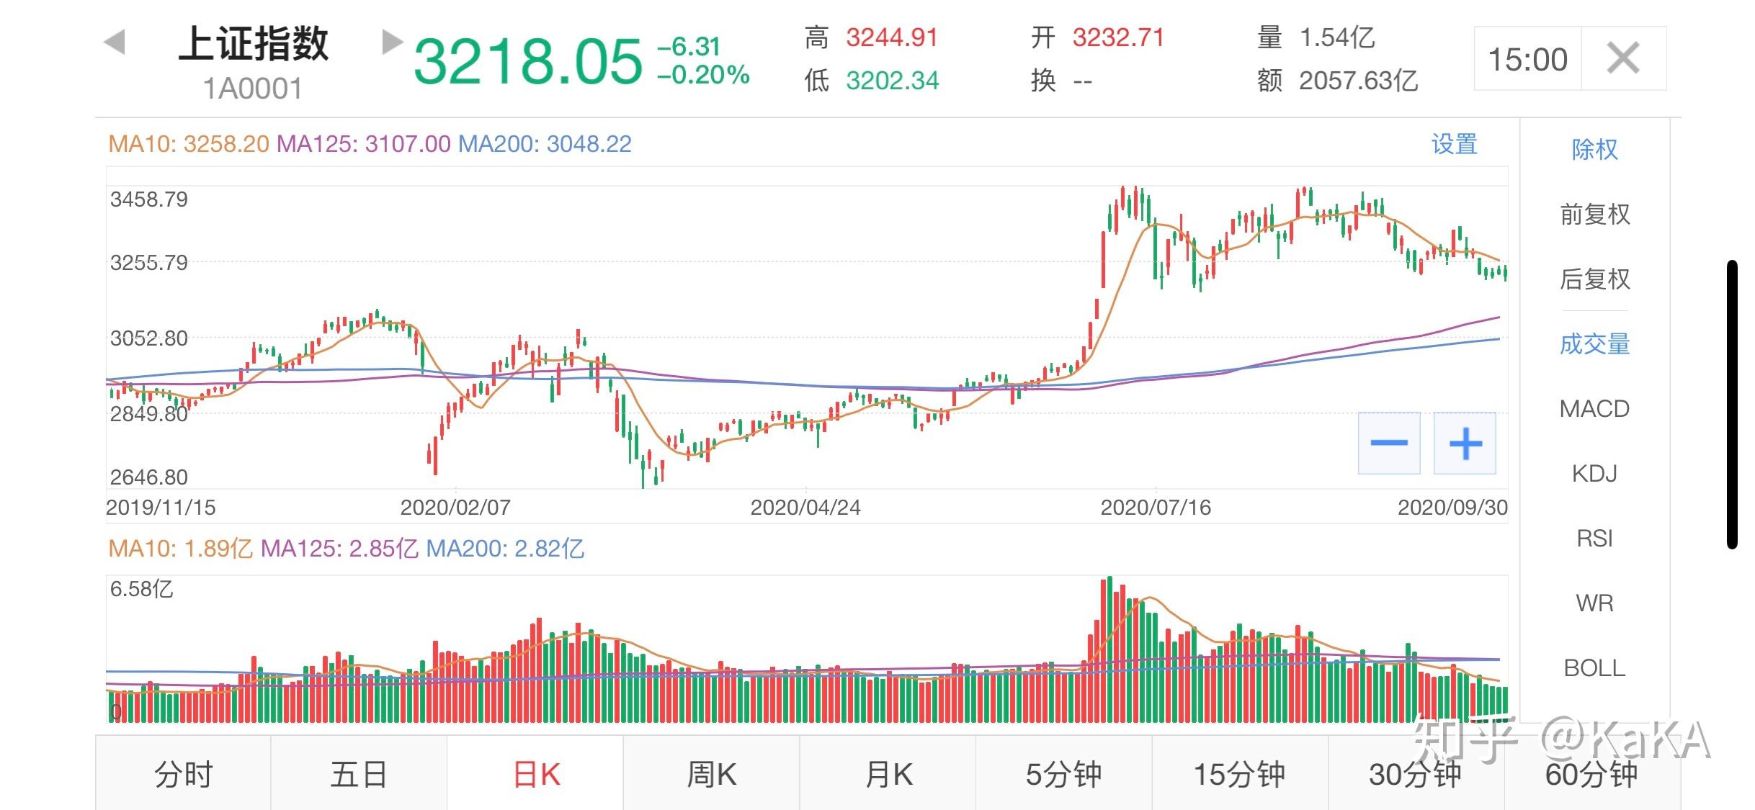Click date marker 2020/02/07
The width and height of the screenshot is (1755, 810).
click(455, 508)
